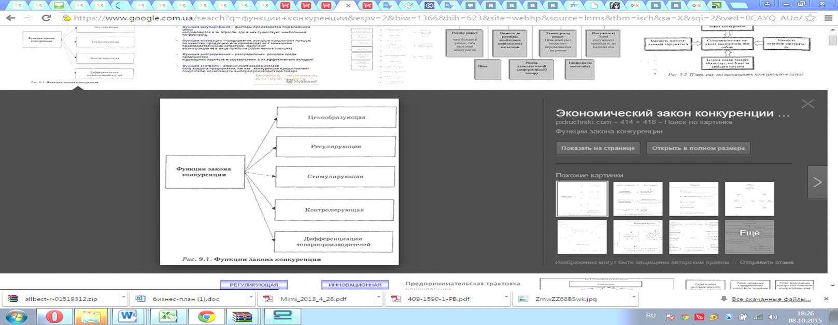Open the 'Рис. 5.2 П'ять сил' result thumbnail
The image size is (838, 325).
pos(728,52)
